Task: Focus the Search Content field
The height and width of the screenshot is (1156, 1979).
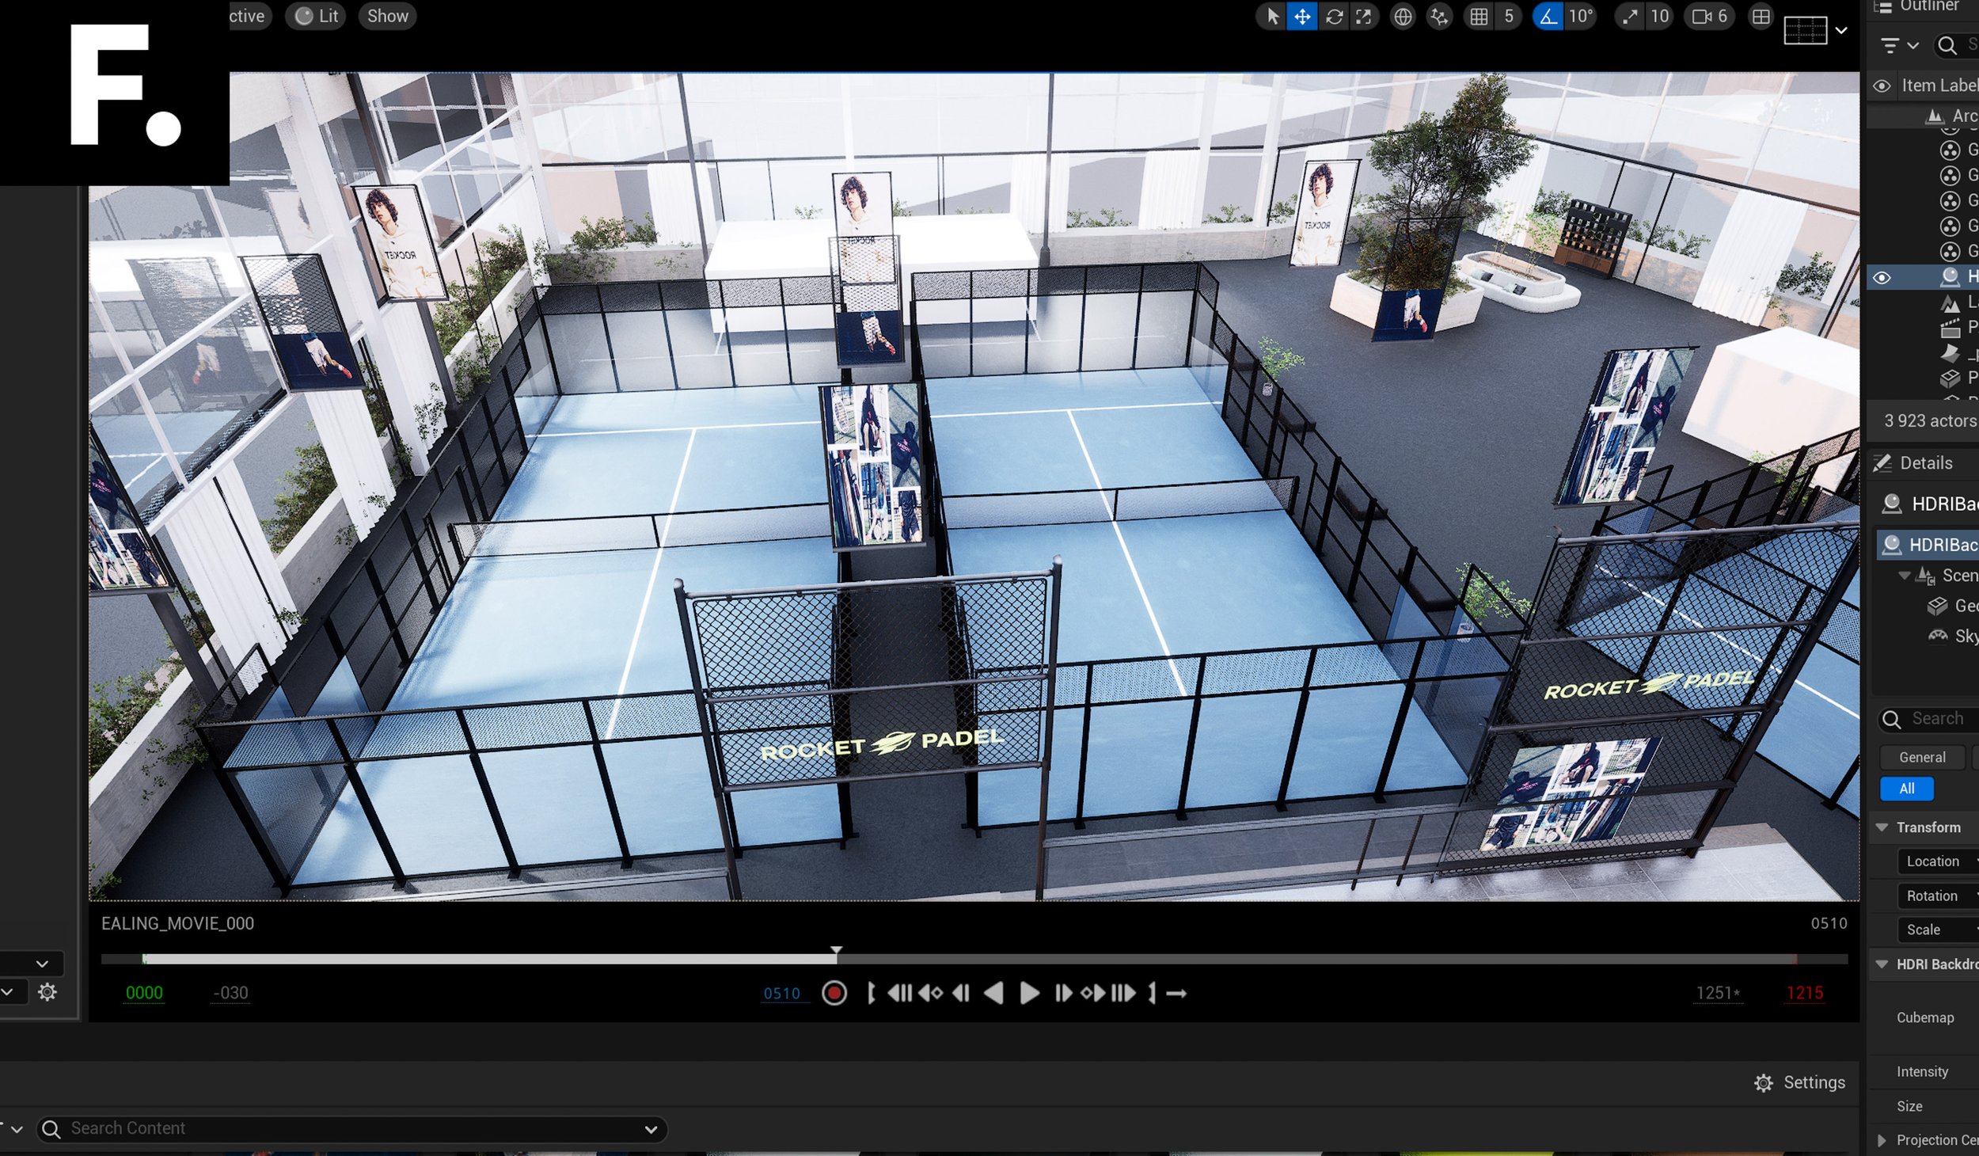Action: pos(352,1129)
